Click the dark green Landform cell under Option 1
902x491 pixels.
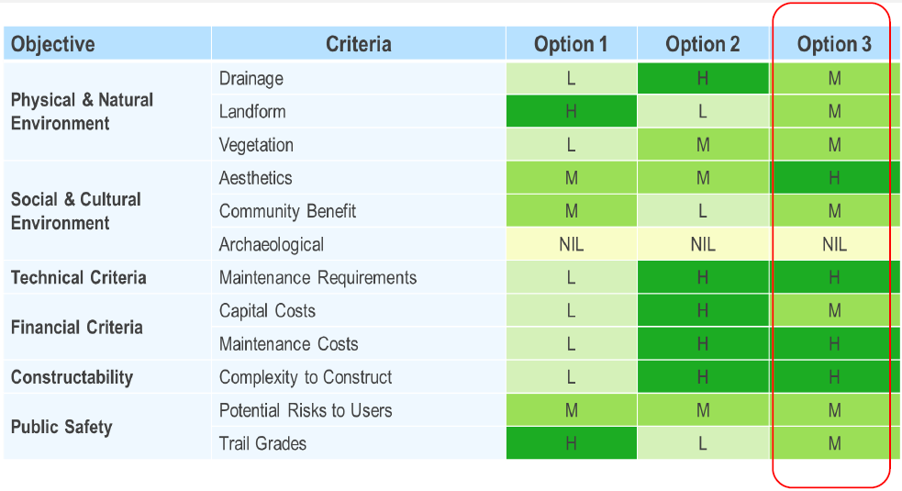(571, 112)
